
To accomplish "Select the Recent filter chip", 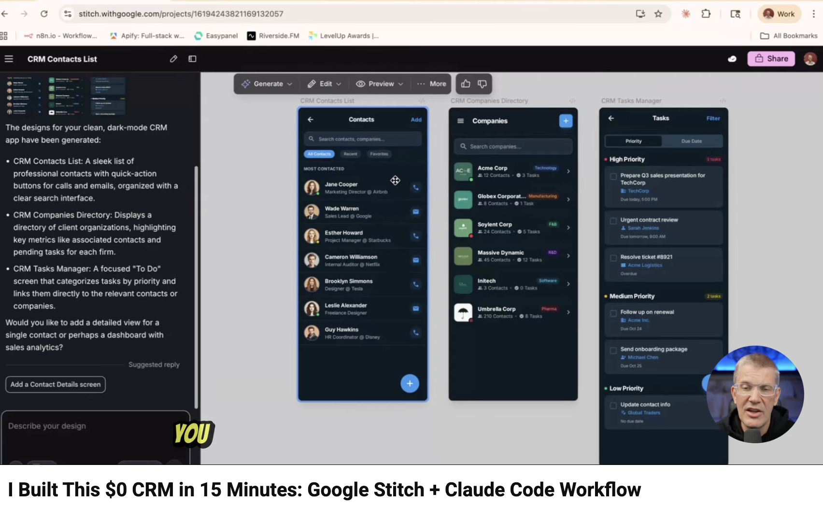I will pyautogui.click(x=351, y=154).
